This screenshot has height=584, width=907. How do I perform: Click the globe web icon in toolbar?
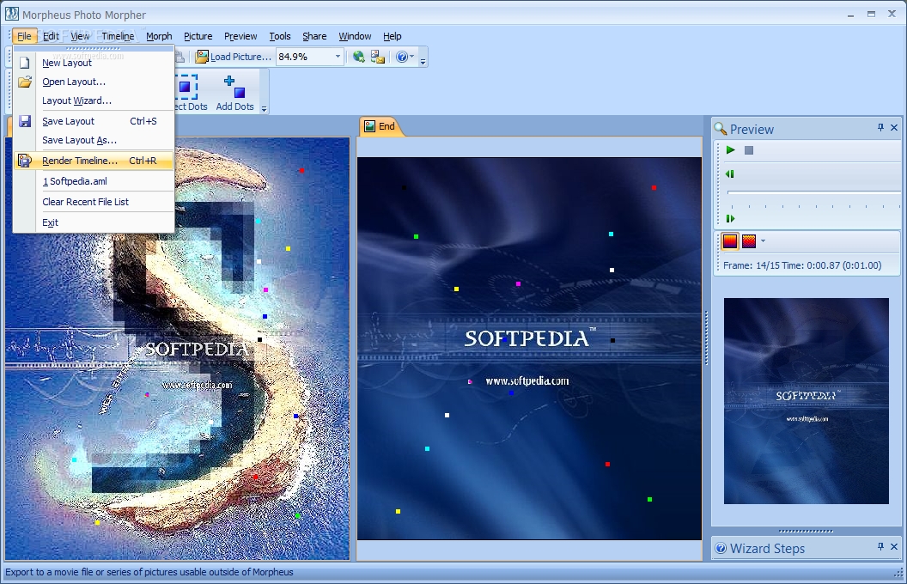[x=359, y=57]
